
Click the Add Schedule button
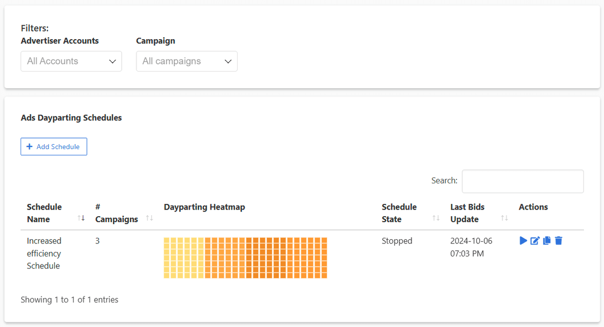pos(54,146)
